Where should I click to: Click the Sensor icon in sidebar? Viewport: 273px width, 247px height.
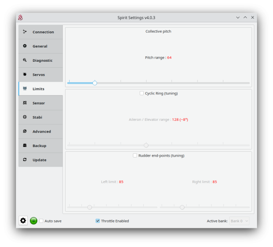(x=25, y=103)
